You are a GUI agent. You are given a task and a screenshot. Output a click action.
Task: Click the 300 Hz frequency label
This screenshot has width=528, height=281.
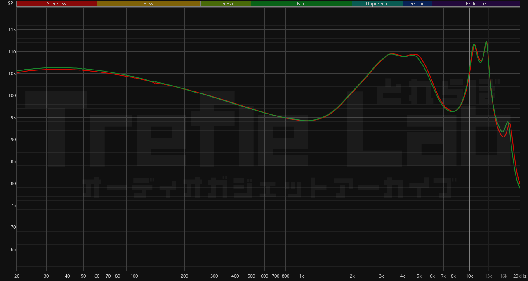point(214,276)
